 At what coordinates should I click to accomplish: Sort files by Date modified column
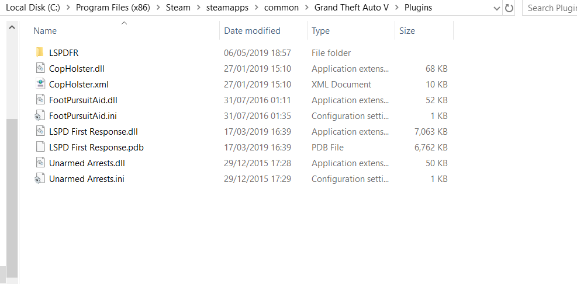point(252,31)
